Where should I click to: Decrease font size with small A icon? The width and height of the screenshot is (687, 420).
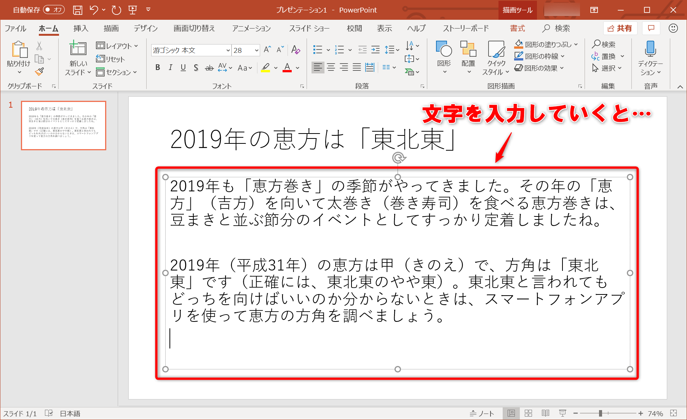coord(280,49)
